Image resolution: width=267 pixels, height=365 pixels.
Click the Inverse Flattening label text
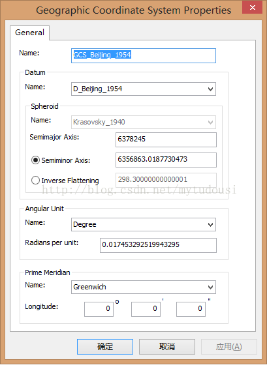coord(70,181)
